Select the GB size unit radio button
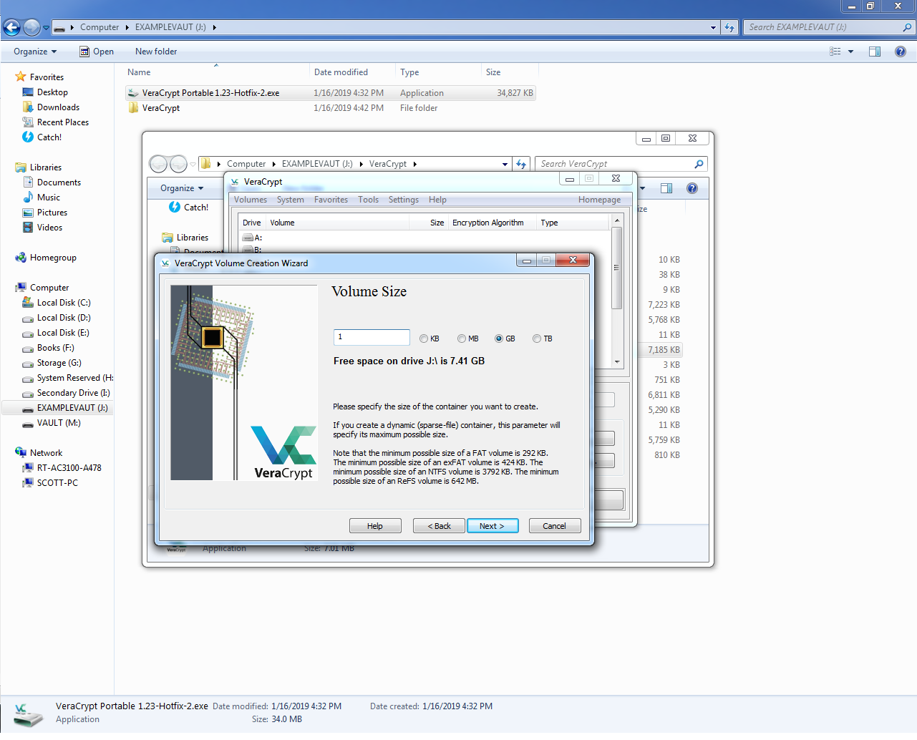Viewport: 917px width, 740px height. click(499, 339)
